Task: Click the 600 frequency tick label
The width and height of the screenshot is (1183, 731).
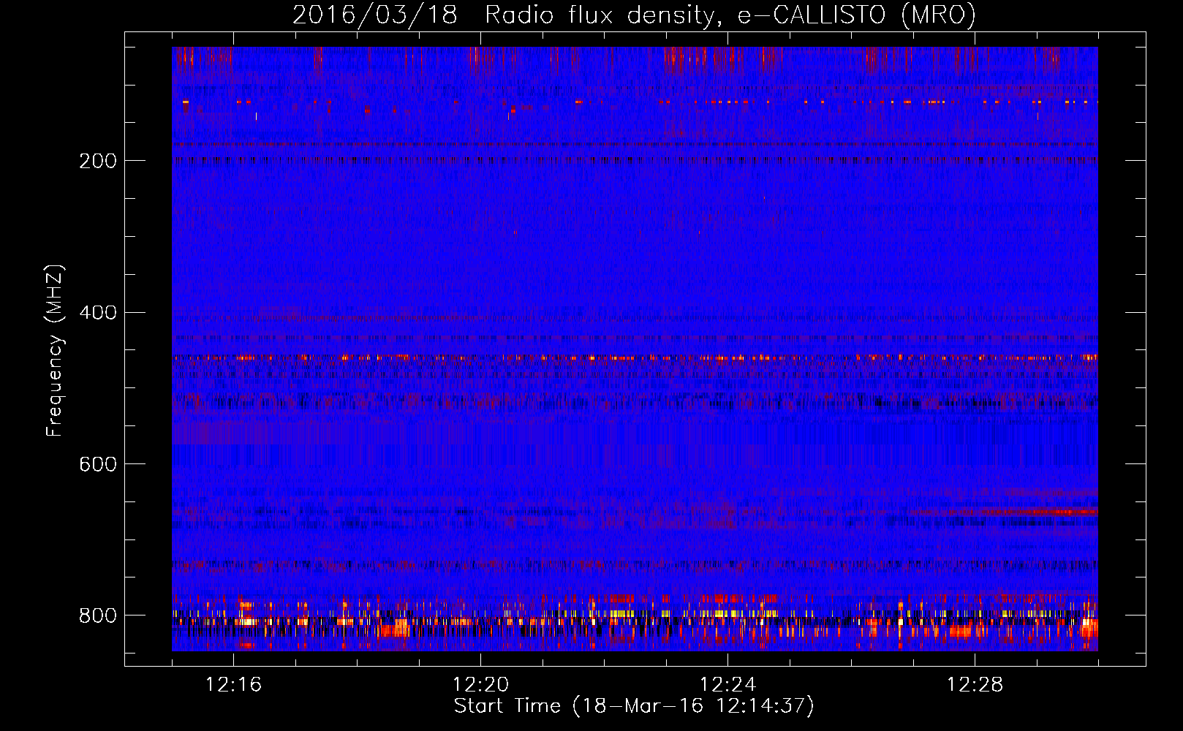Action: pyautogui.click(x=98, y=465)
